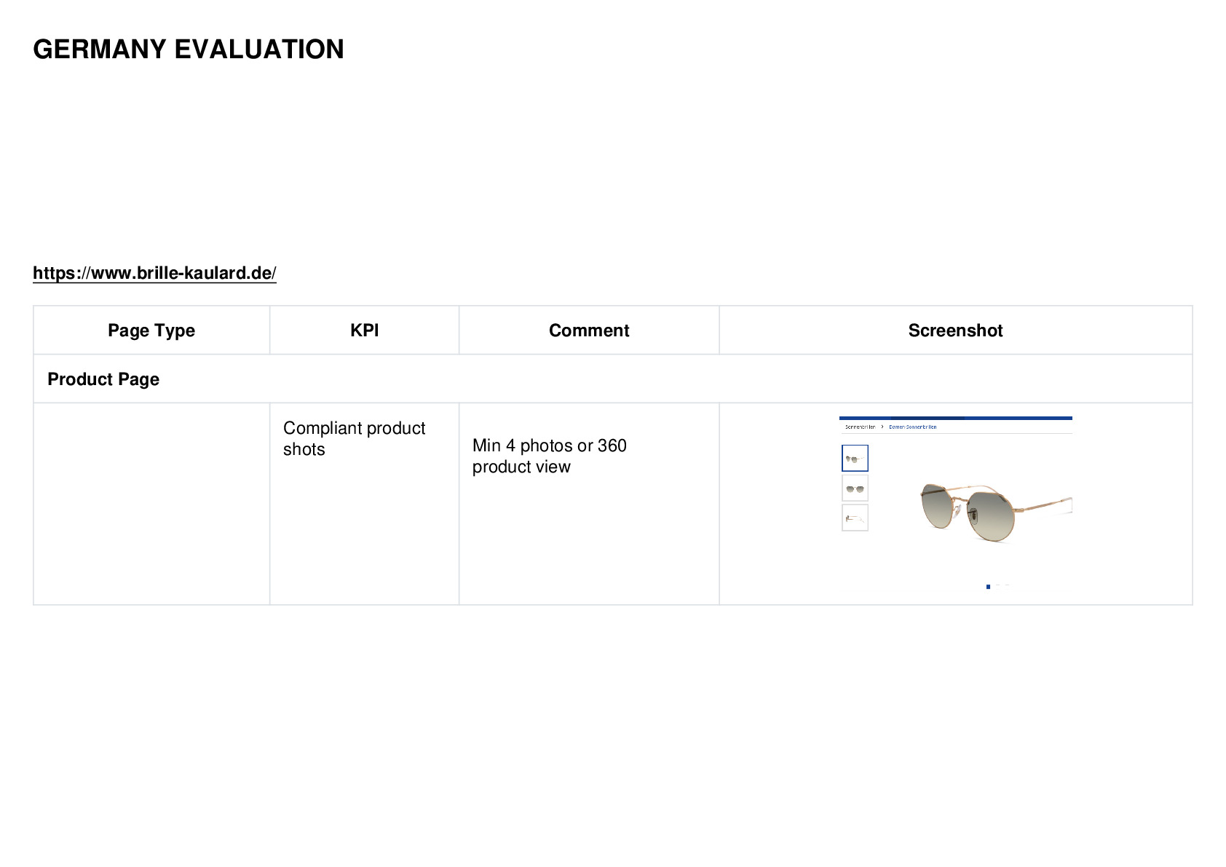This screenshot has width=1226, height=867.
Task: Select the side-view sunglasses thumbnail
Action: coord(855,518)
